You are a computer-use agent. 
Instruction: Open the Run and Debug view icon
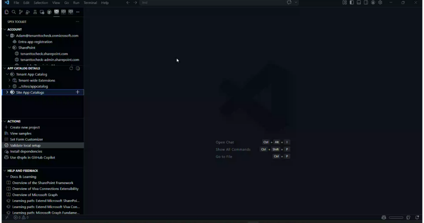[28, 12]
